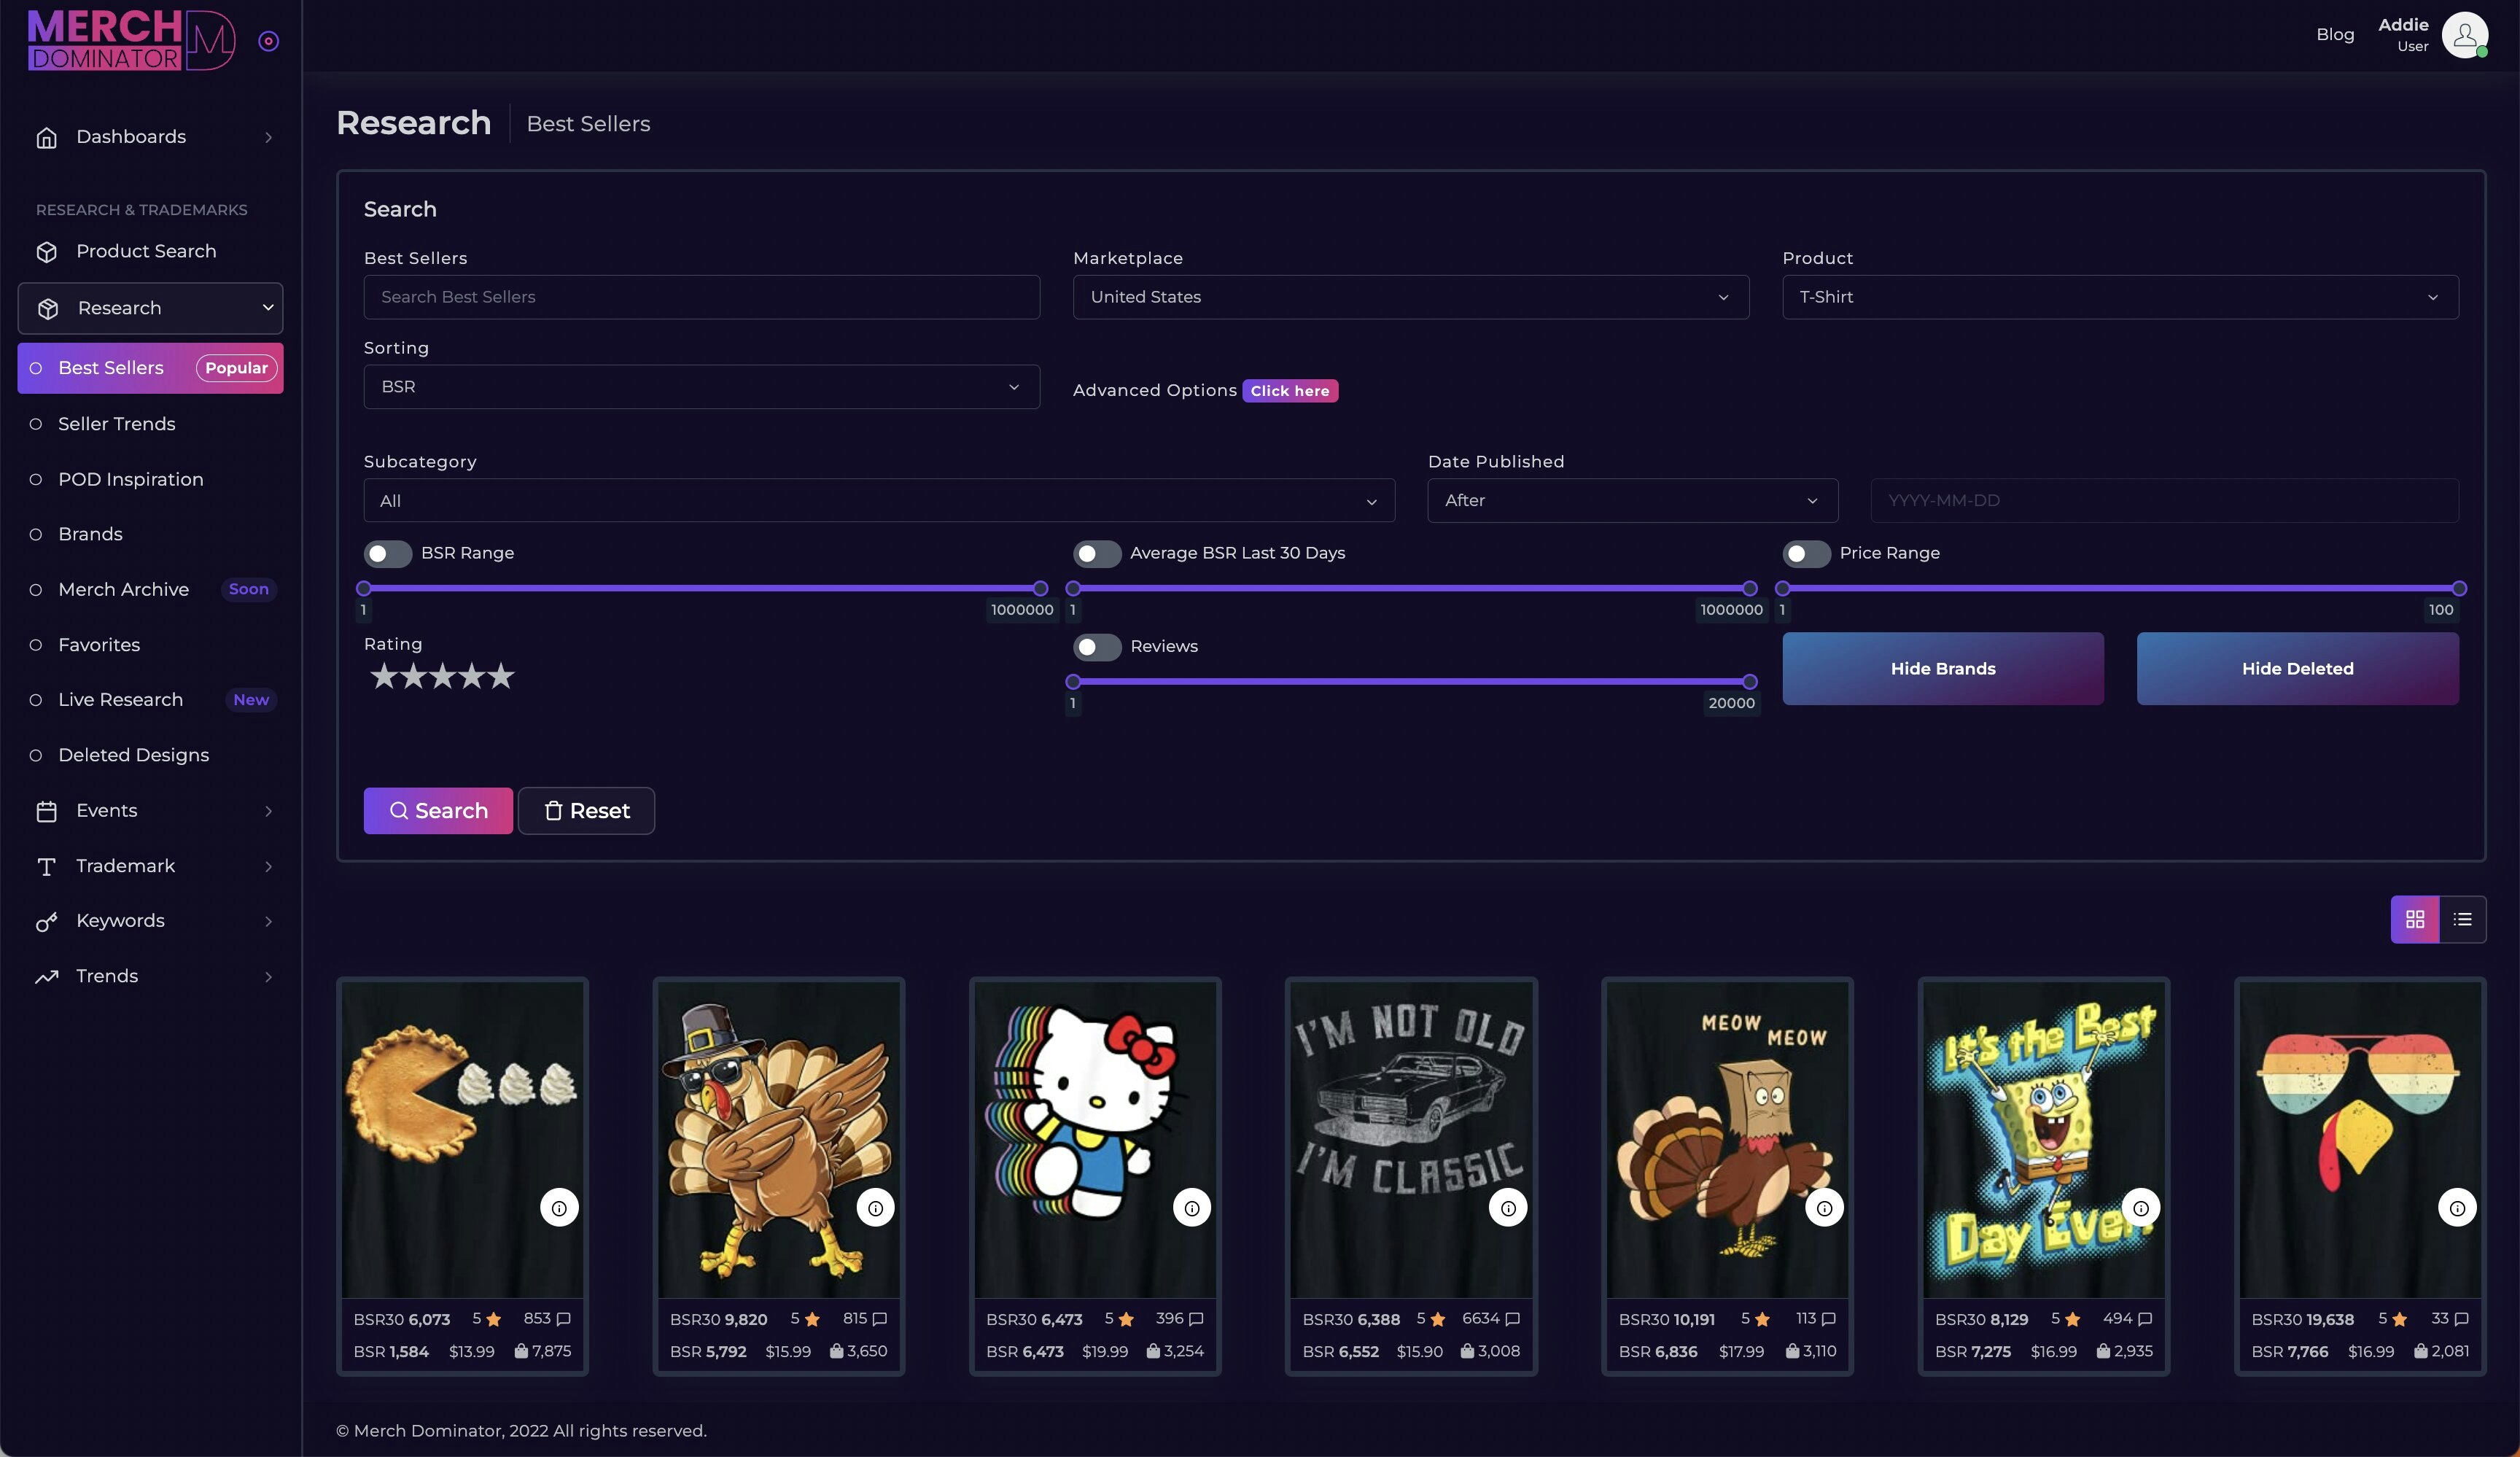
Task: Click the Trademark T icon
Action: 46,867
